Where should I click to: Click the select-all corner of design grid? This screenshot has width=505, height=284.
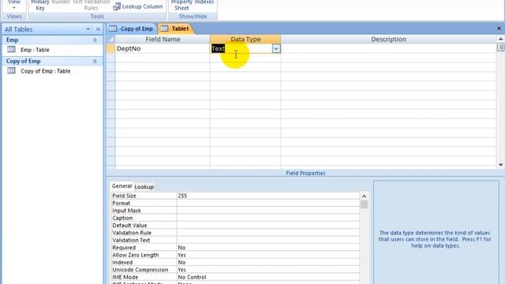[x=110, y=39]
